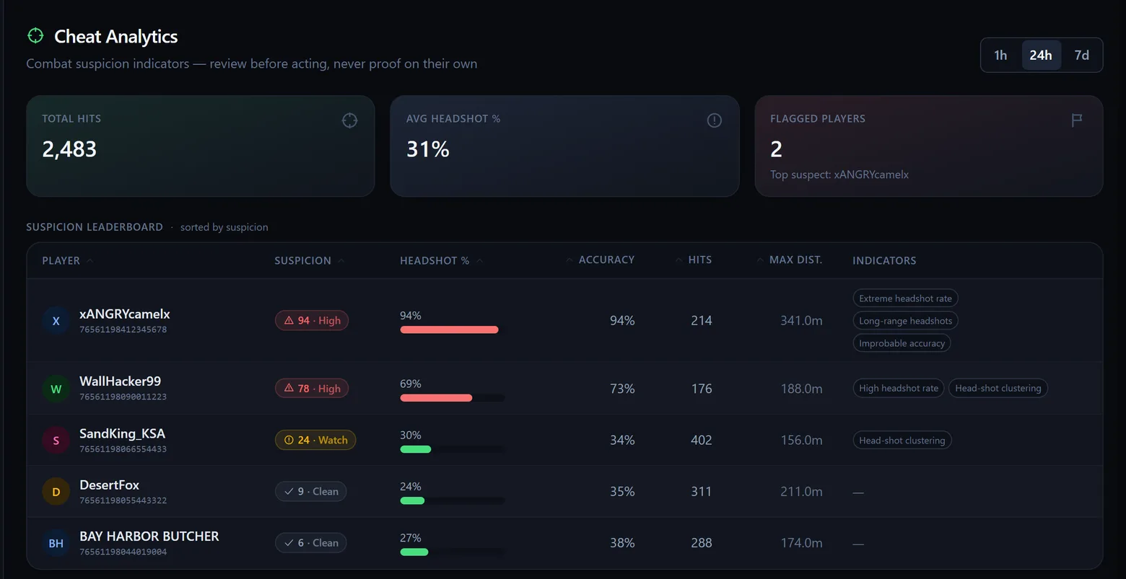Click DesertFox's orange D avatar

pos(56,492)
